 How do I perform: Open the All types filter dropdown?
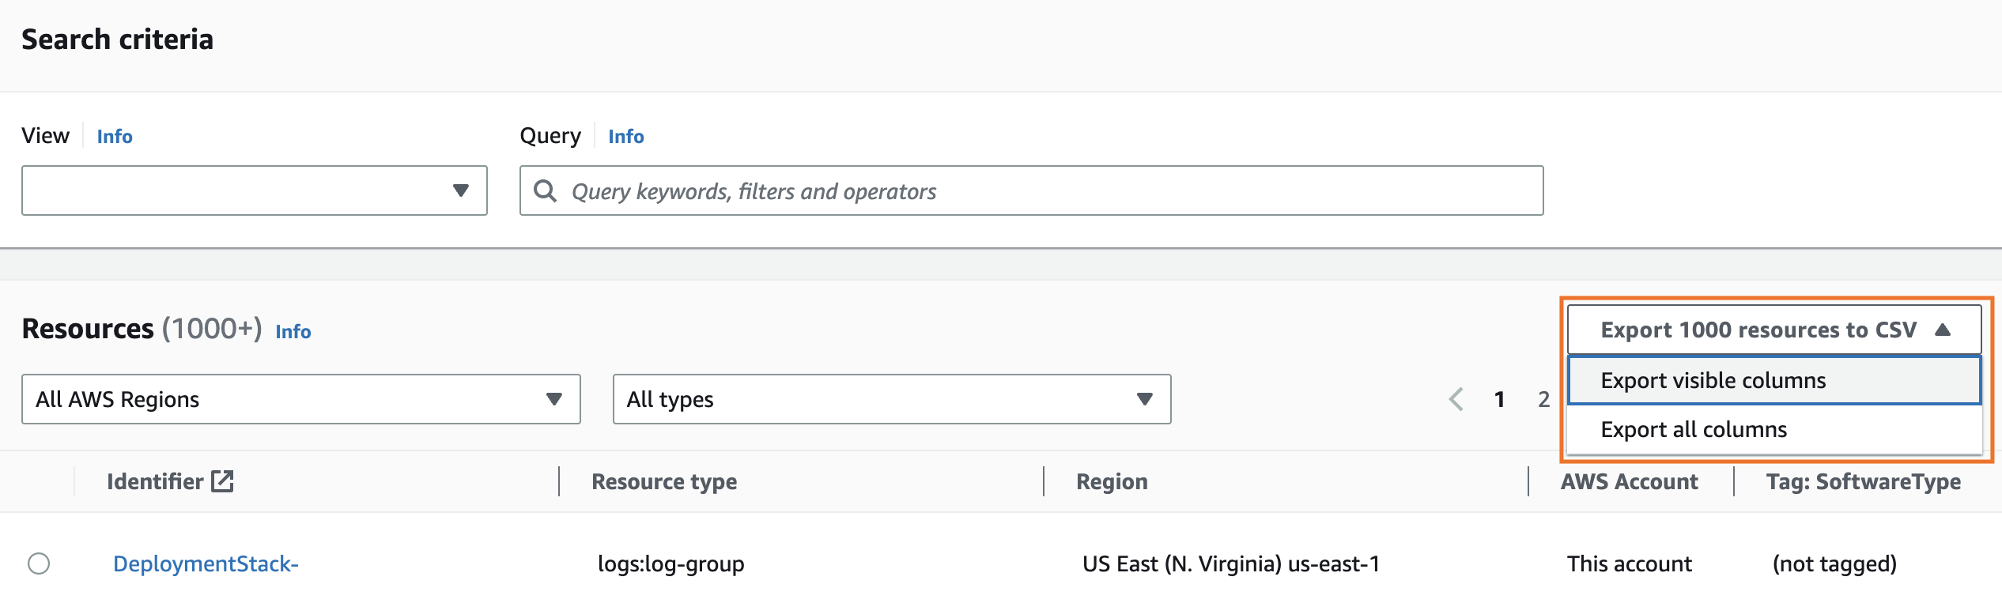coord(891,399)
